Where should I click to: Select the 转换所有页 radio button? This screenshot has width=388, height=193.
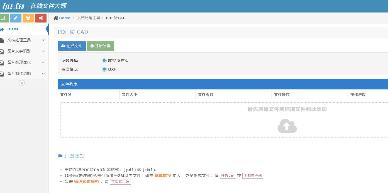[104, 60]
